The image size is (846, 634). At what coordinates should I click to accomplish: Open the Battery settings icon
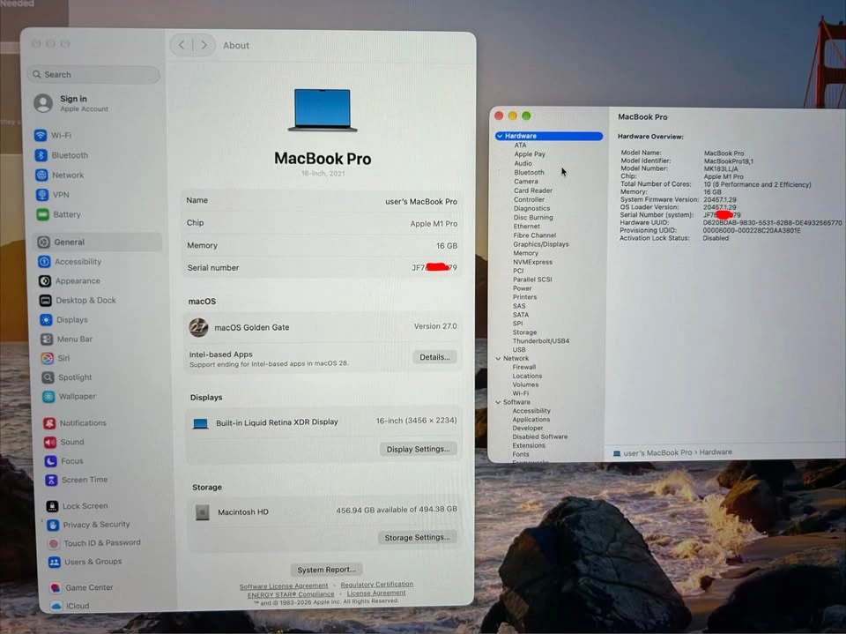tap(42, 214)
